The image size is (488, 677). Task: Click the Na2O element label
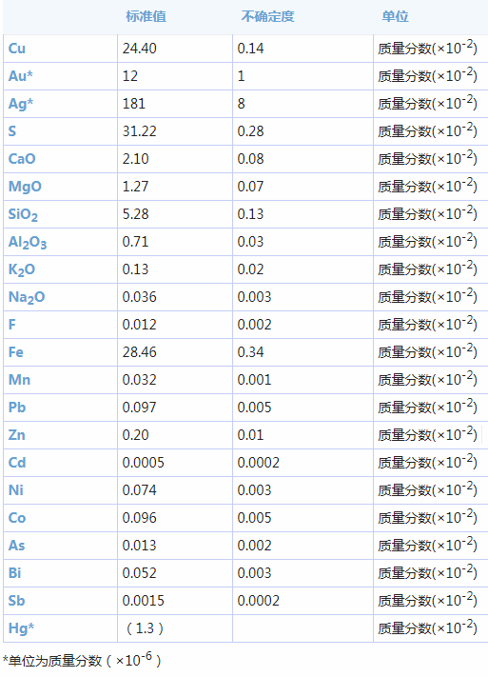tap(27, 297)
